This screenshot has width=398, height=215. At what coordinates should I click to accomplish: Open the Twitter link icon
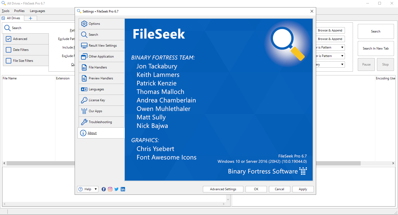pyautogui.click(x=116, y=189)
